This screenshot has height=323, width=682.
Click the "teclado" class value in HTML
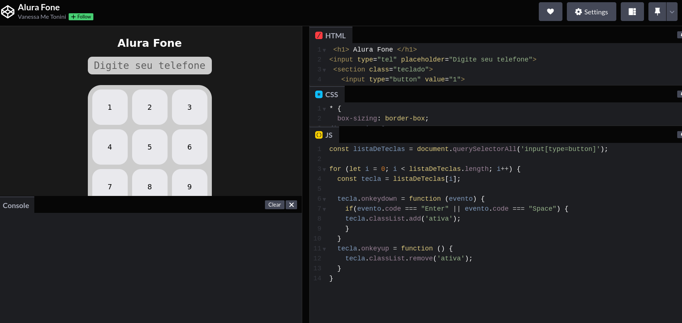(x=411, y=69)
